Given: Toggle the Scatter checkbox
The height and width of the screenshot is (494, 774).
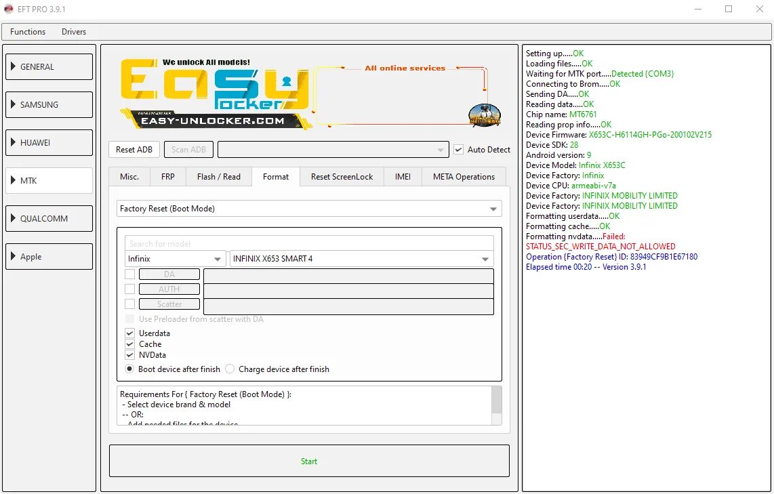Looking at the screenshot, I should [130, 304].
